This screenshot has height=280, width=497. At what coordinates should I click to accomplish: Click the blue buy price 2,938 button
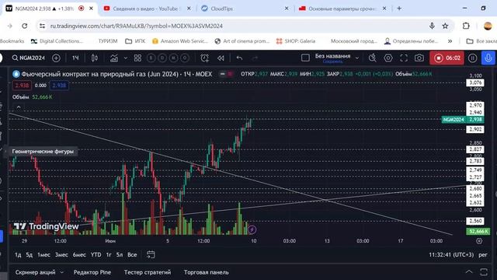pyautogui.click(x=59, y=86)
